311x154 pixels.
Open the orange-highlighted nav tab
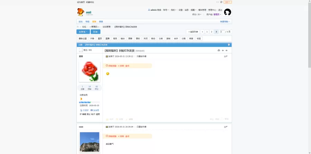94,22
